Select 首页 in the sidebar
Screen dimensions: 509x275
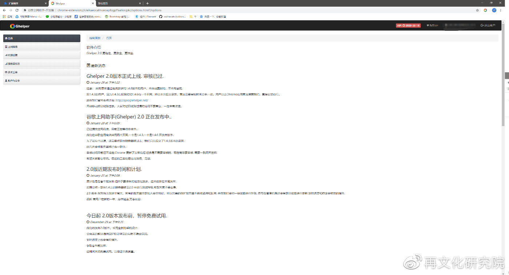pos(42,38)
